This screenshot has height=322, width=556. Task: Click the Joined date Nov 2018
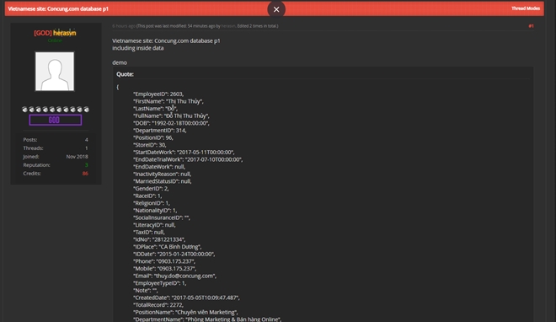[77, 157]
